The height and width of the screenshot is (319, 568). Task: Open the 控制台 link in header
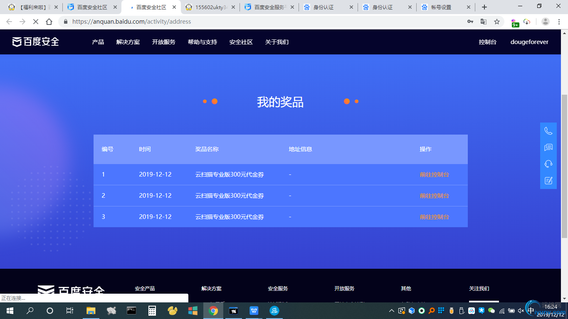(x=488, y=42)
